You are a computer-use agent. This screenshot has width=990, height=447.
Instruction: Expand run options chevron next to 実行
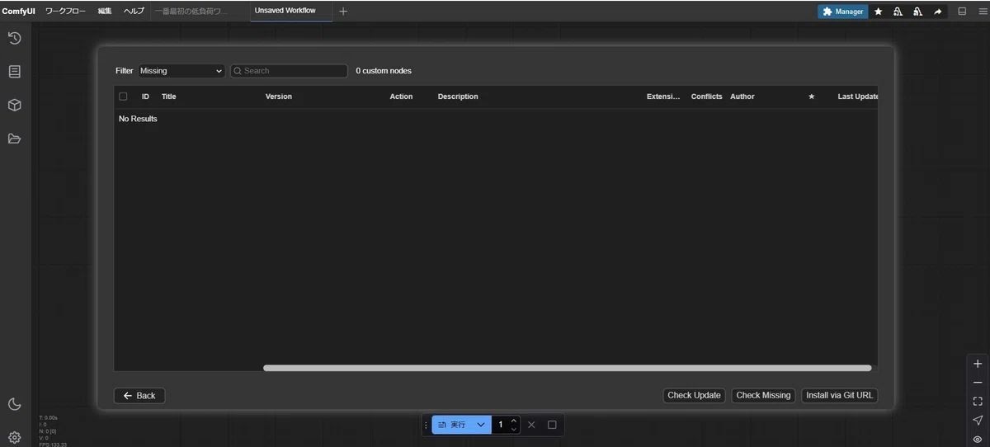481,425
